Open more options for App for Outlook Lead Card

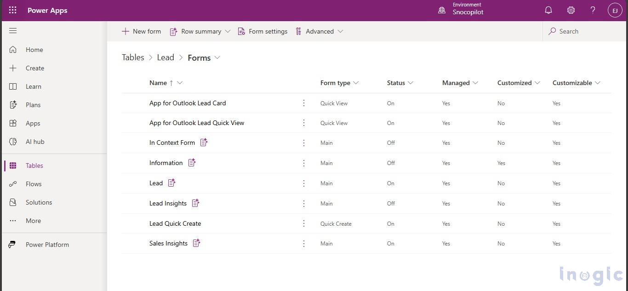304,103
